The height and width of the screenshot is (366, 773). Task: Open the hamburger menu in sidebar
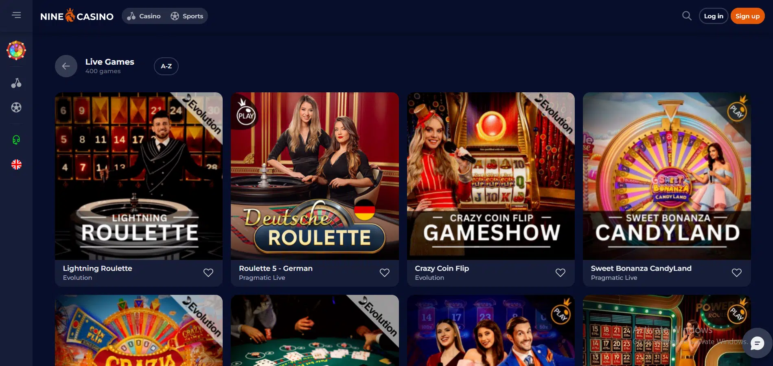(x=16, y=15)
